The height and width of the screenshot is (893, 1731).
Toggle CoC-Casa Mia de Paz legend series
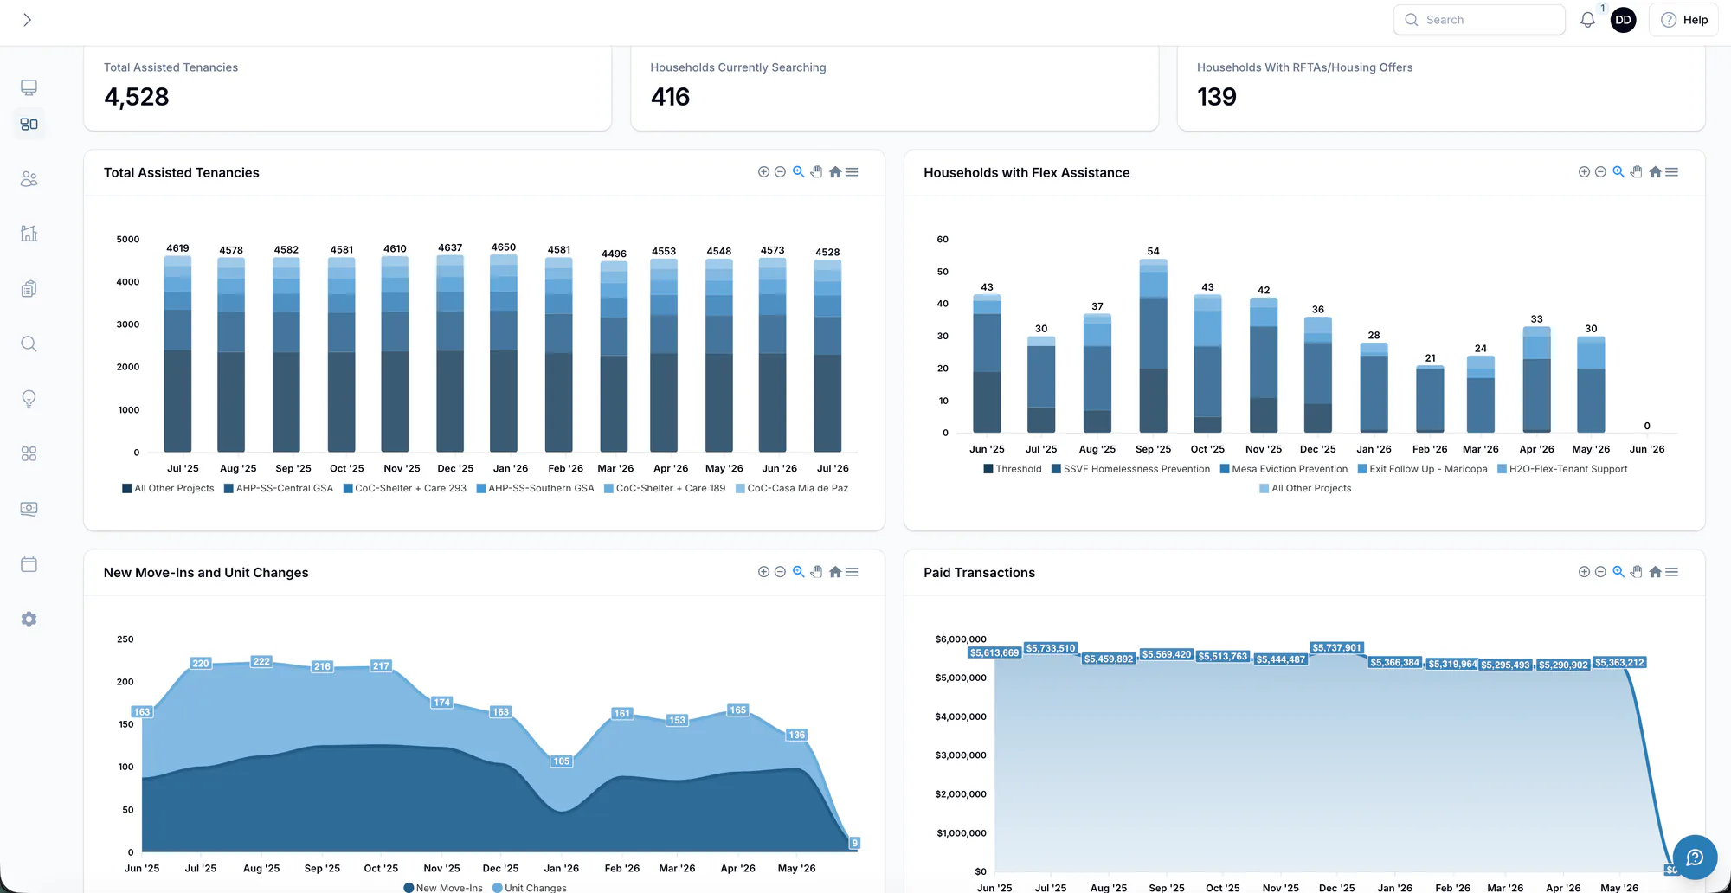pos(792,488)
